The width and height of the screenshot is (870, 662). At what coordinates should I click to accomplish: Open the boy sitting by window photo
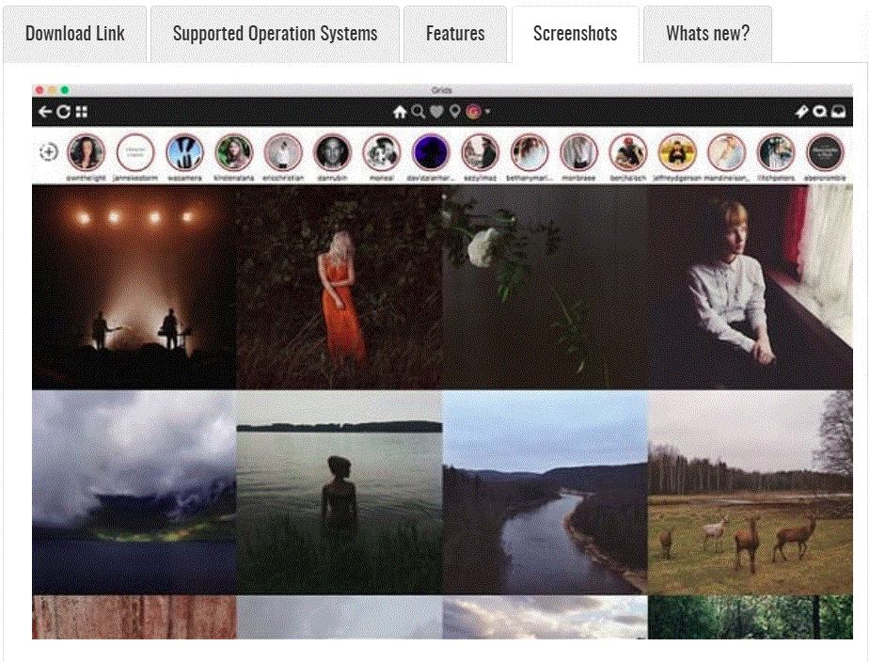(751, 287)
